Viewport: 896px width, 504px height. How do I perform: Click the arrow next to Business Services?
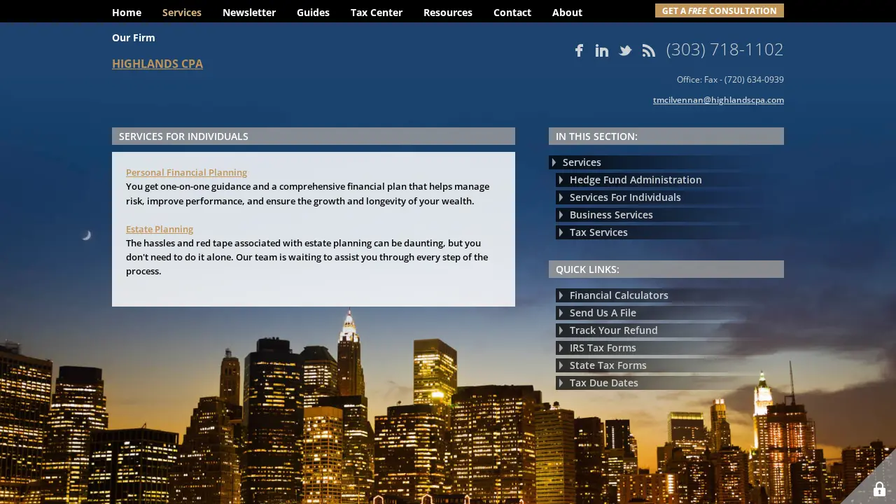pos(561,215)
